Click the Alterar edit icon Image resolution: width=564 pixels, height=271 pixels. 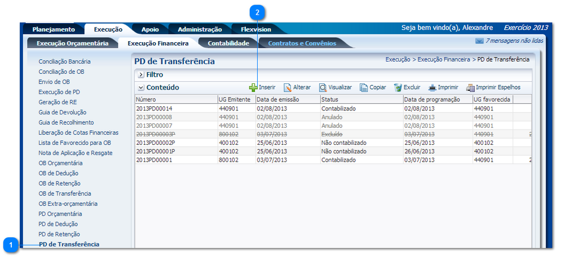tap(287, 87)
